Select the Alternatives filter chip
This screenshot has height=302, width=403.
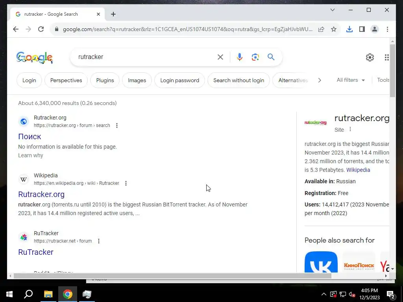[x=292, y=80]
